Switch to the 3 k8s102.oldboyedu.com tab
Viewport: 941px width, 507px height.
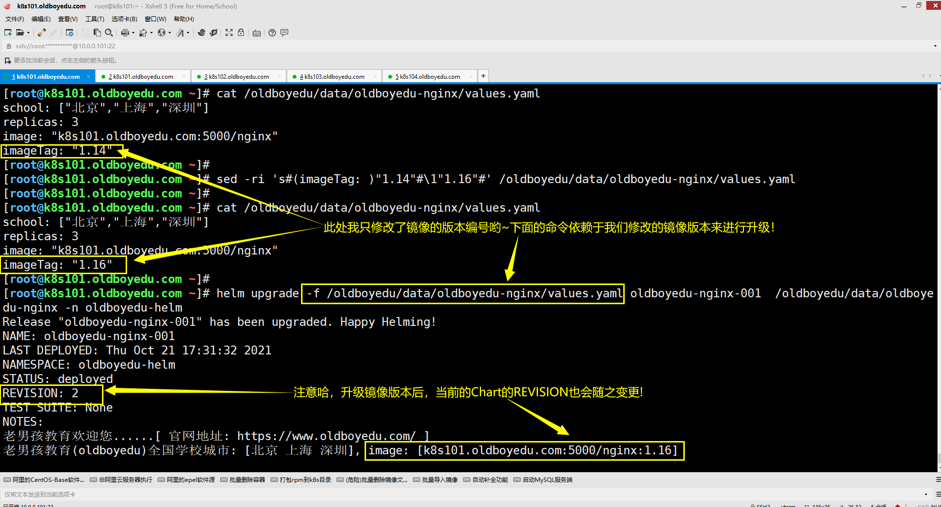(x=238, y=77)
